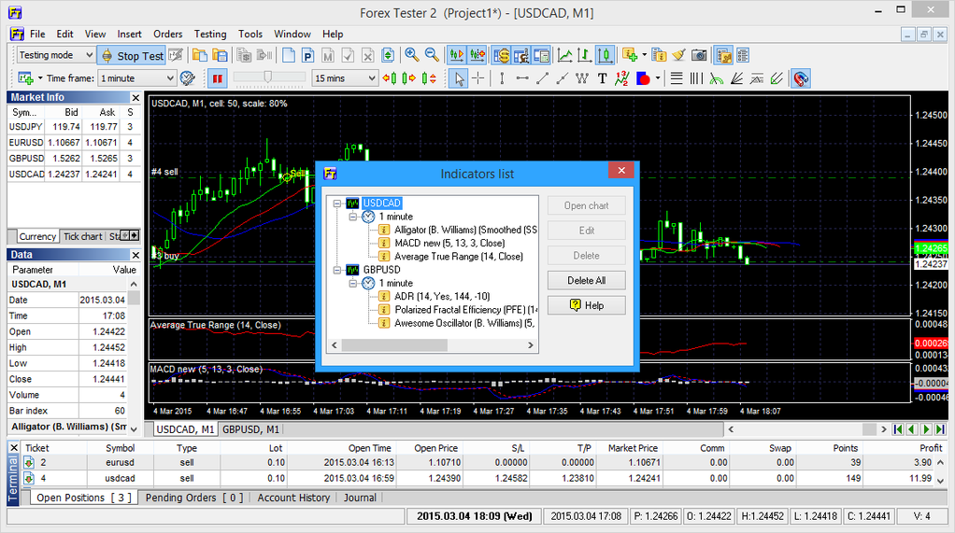Image resolution: width=955 pixels, height=533 pixels.
Task: Open the Add indicator dropdown arrow
Action: (644, 56)
